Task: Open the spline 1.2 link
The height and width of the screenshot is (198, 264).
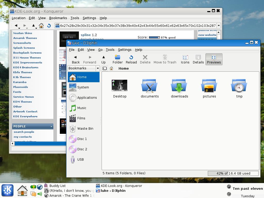Action: [89, 35]
